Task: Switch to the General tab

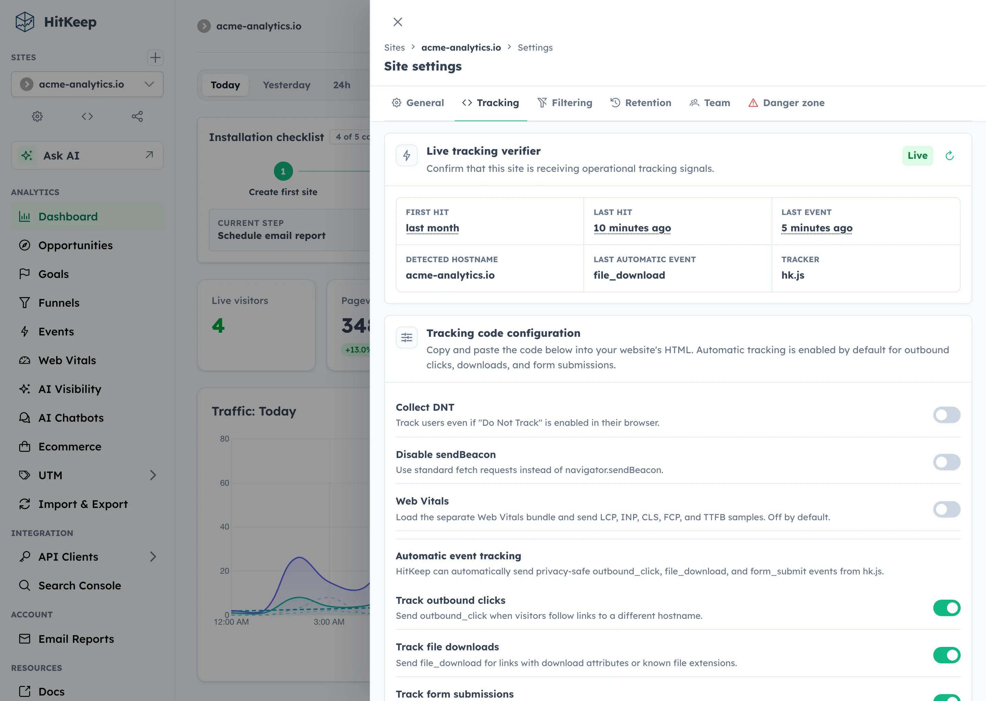Action: click(x=417, y=103)
